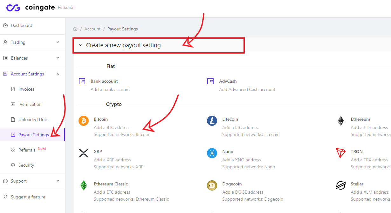This screenshot has height=213, width=391.
Task: Click Suggest a feature
Action: point(28,197)
